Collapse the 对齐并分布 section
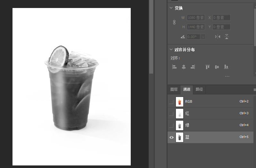Viewport: 256px width, 168px height. point(171,49)
